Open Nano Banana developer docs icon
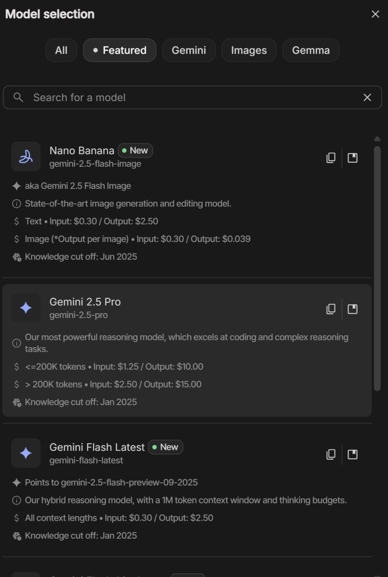This screenshot has height=577, width=388. (x=352, y=157)
